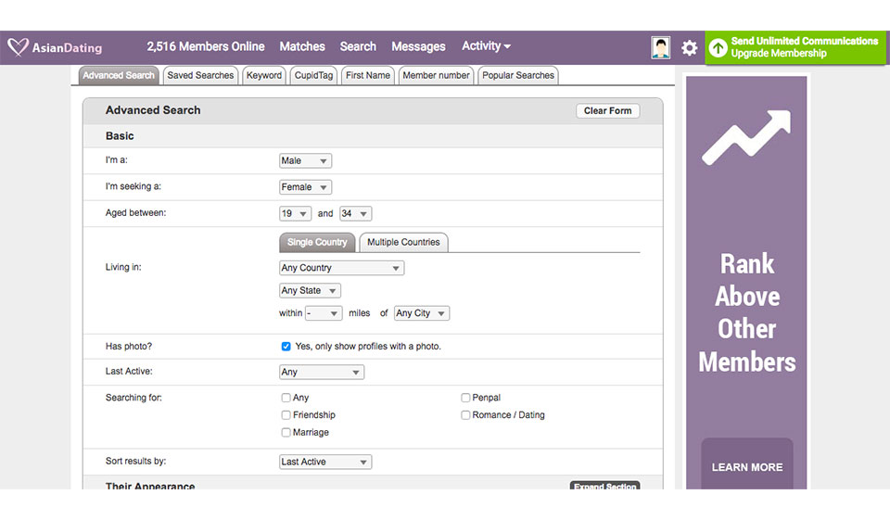
Task: Click the AsianDating heart logo
Action: pos(18,47)
